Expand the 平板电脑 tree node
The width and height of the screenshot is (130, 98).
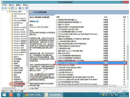click(x=10, y=66)
